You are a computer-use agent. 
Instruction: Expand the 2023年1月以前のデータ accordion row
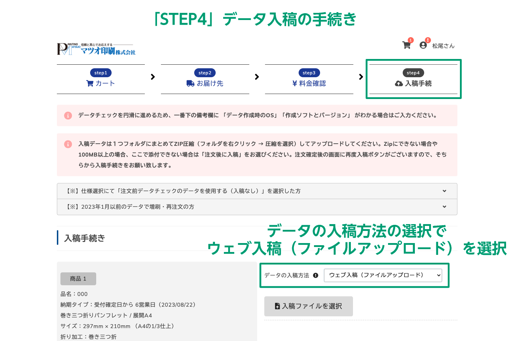[x=257, y=207]
